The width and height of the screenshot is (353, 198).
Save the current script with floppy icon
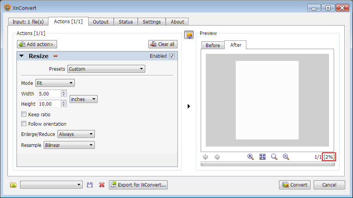click(x=90, y=185)
